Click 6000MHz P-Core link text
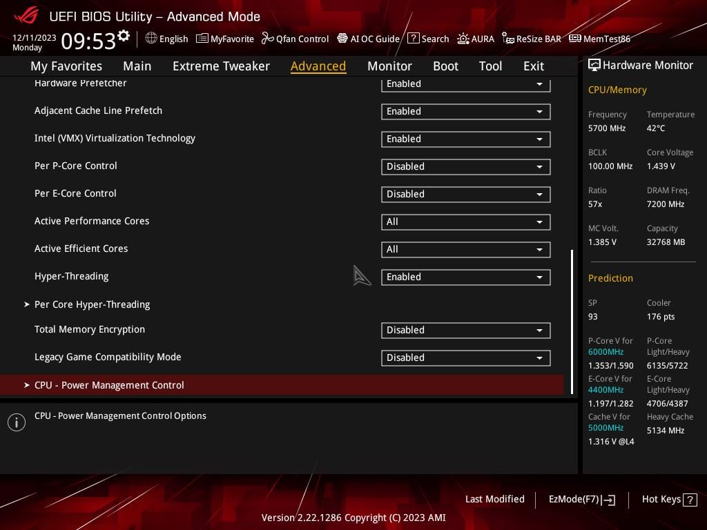 pyautogui.click(x=606, y=352)
